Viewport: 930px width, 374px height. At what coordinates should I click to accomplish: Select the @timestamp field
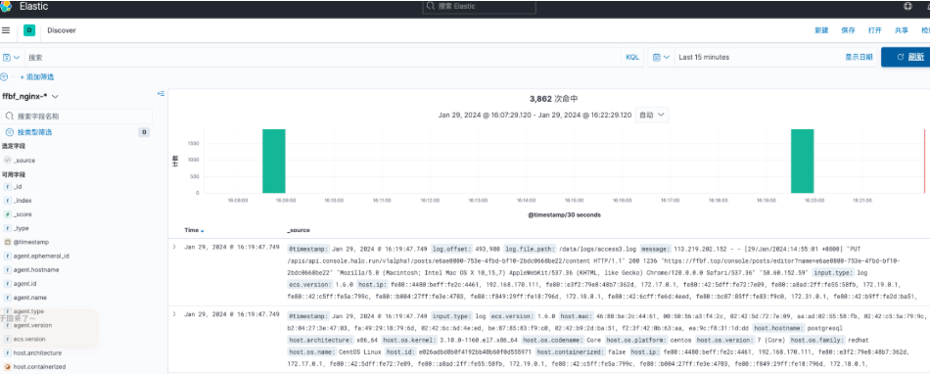[x=31, y=242]
